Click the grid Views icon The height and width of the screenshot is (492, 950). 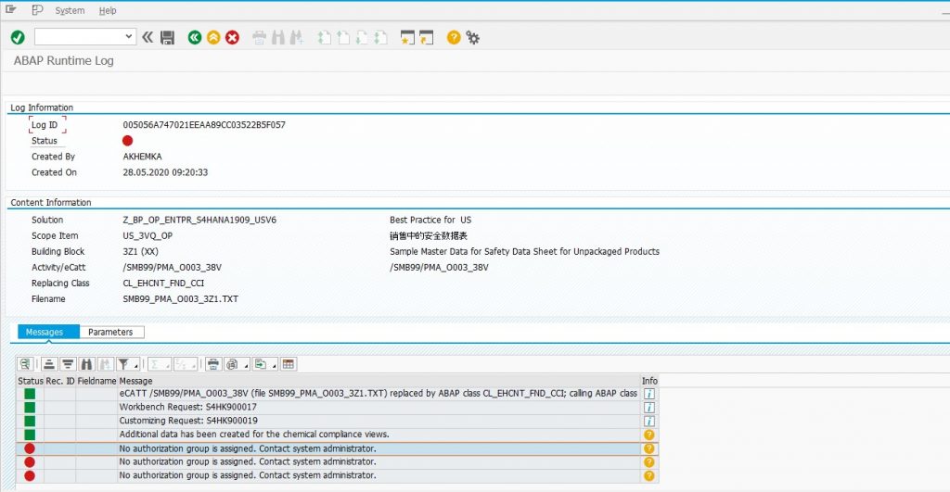click(232, 364)
